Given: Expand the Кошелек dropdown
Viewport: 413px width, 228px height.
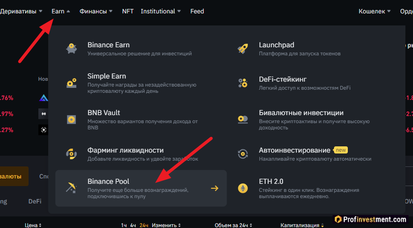Looking at the screenshot, I should pyautogui.click(x=375, y=11).
